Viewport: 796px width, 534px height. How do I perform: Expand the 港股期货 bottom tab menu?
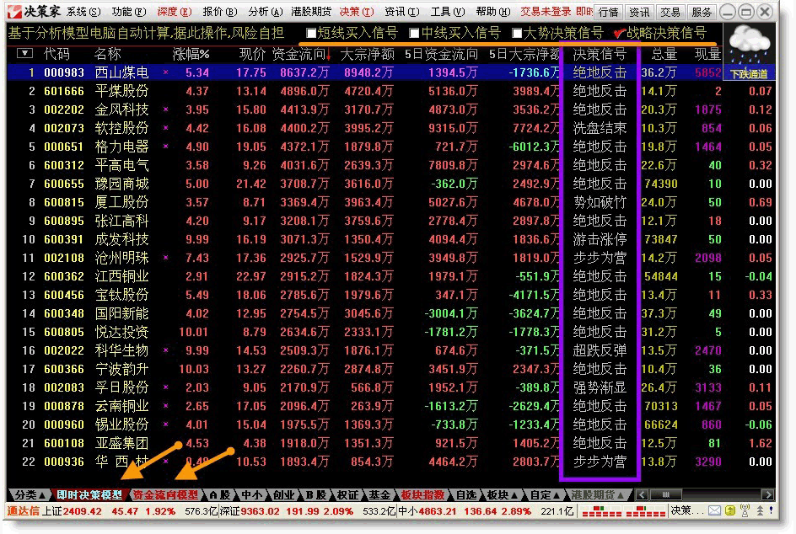click(597, 495)
